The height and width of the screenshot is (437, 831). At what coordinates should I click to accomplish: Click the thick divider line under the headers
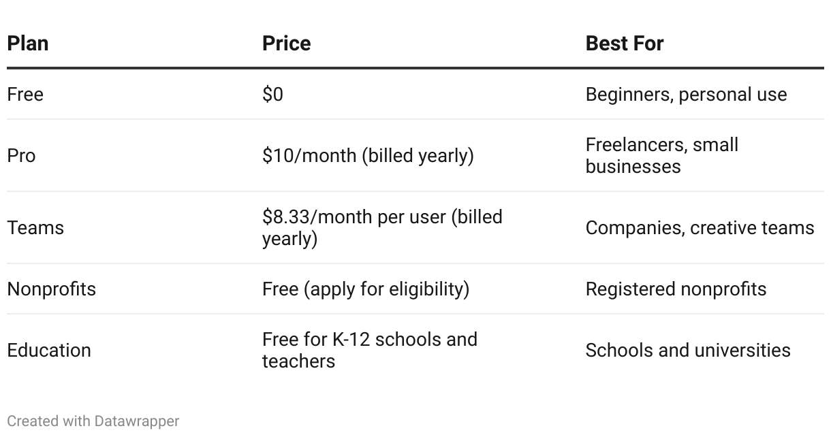tap(415, 68)
